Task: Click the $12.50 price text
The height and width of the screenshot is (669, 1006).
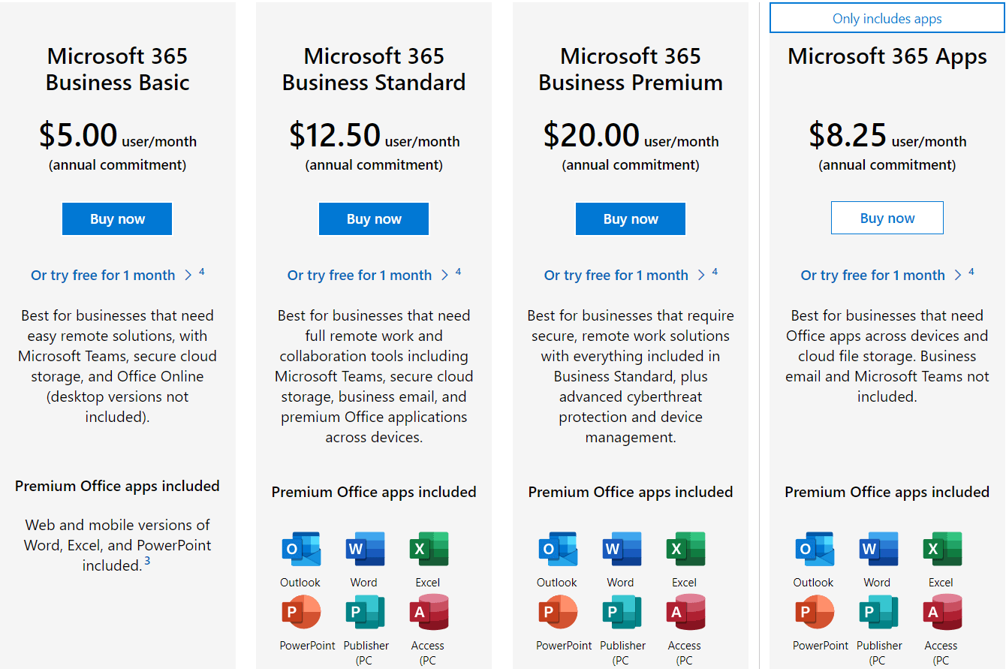Action: click(335, 135)
